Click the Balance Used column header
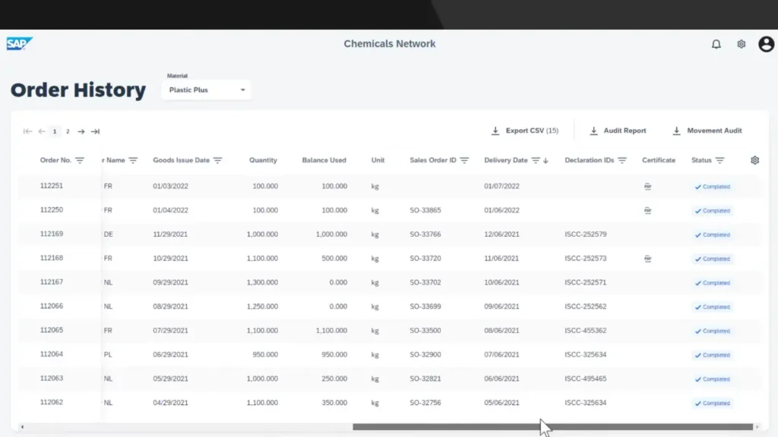This screenshot has width=778, height=437. (324, 160)
